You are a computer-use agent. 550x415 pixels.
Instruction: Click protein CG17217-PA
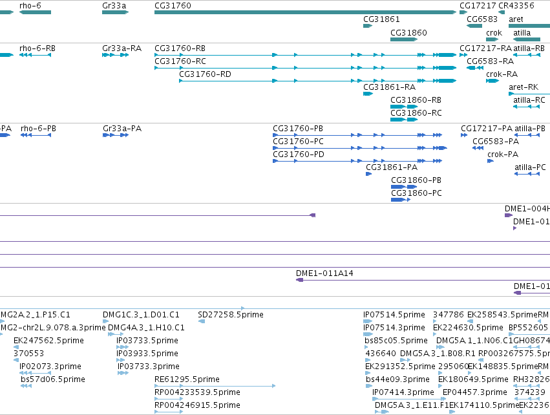487,129
